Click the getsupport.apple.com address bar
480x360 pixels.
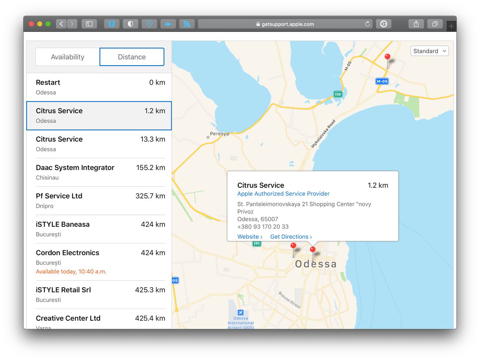pyautogui.click(x=285, y=24)
